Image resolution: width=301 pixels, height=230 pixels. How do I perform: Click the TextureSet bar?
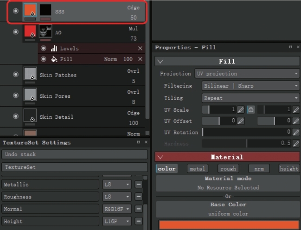[x=75, y=167]
